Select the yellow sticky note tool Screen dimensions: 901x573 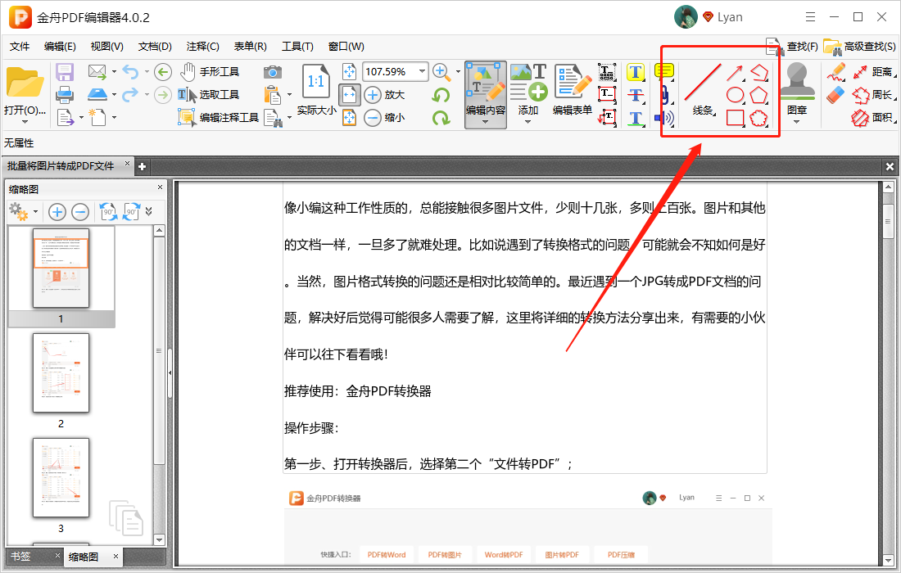(664, 71)
